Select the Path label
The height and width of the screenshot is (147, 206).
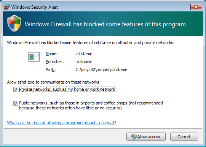[51, 70]
